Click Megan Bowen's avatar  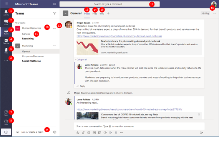(x=68, y=24)
